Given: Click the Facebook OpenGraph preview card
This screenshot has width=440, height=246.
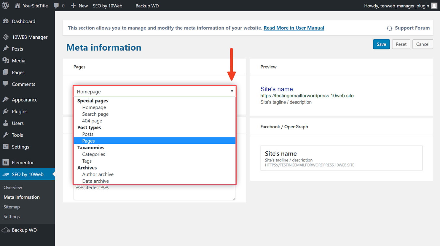Looking at the screenshot, I should tap(341, 158).
